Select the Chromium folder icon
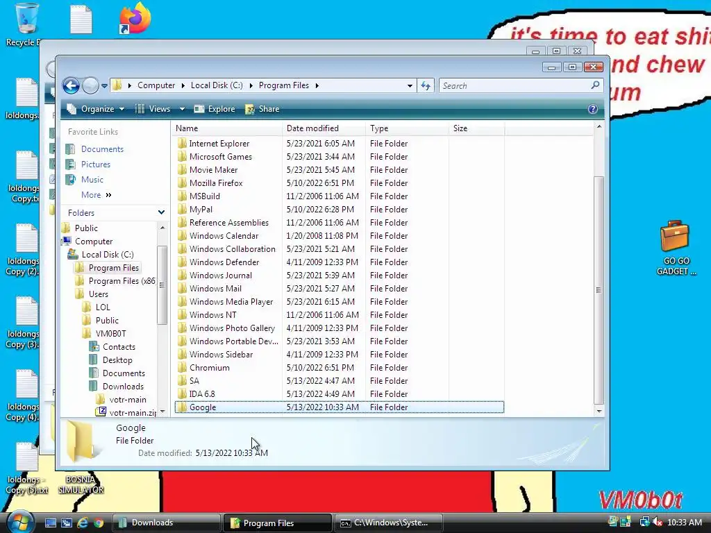The image size is (711, 533). (183, 367)
